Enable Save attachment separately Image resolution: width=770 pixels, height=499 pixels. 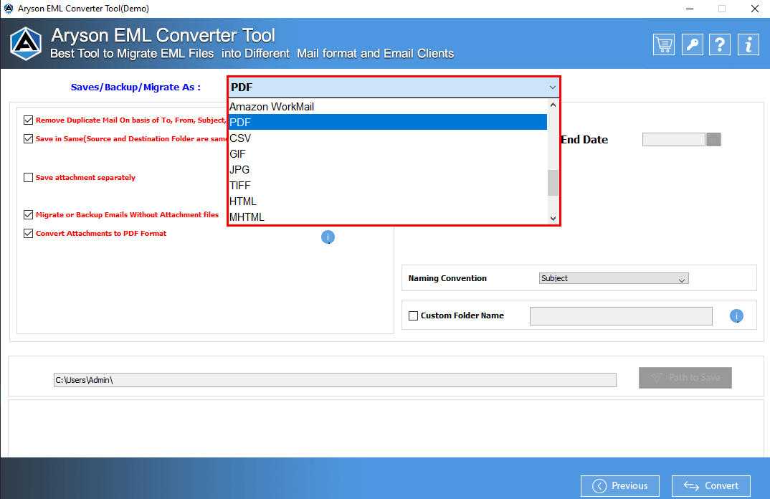(x=29, y=177)
